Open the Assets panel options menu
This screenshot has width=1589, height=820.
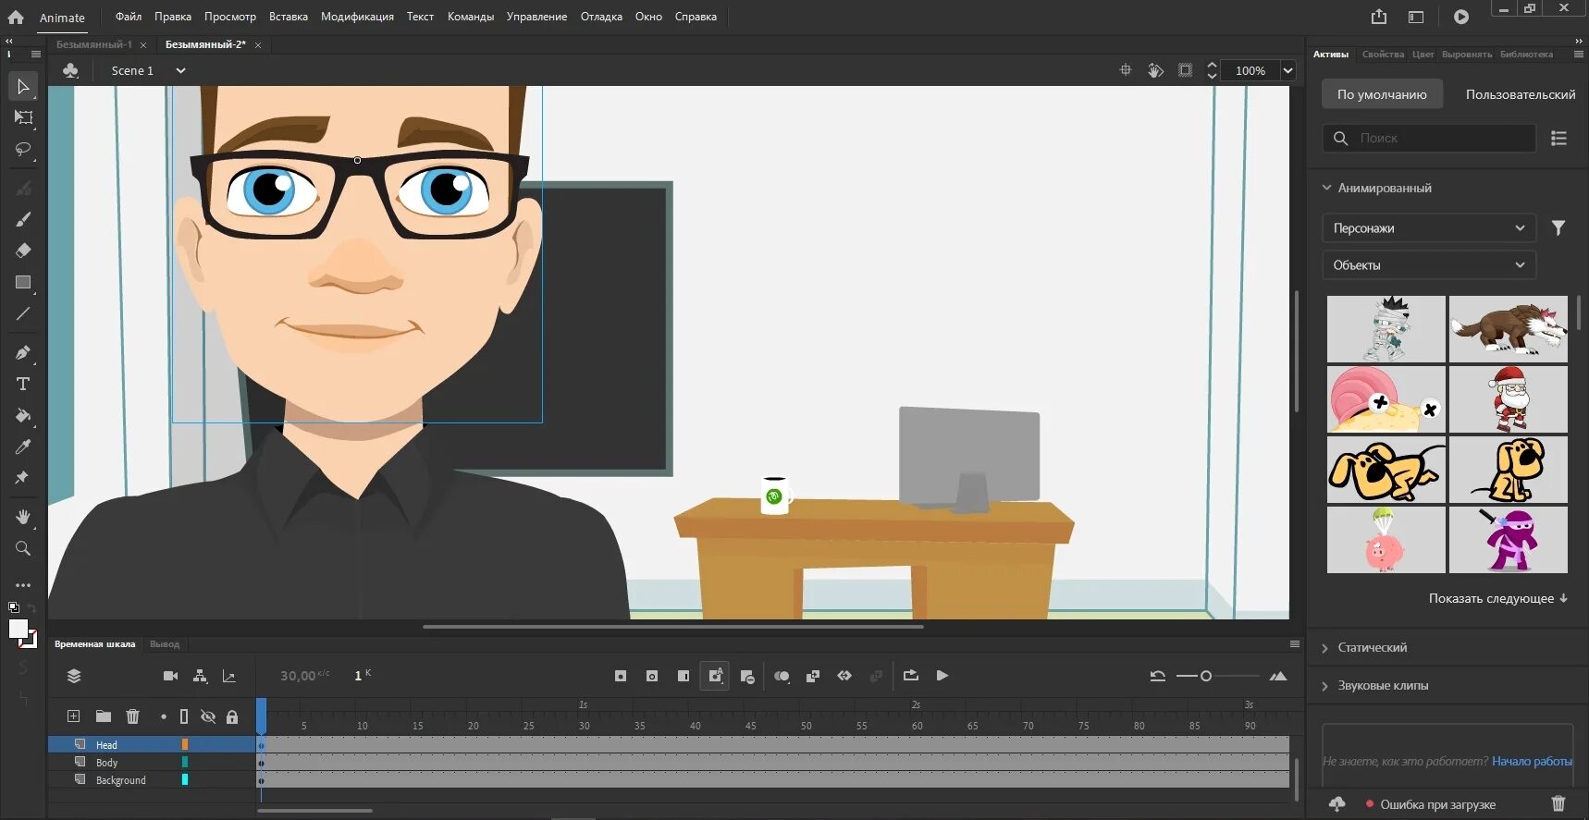tap(1578, 55)
